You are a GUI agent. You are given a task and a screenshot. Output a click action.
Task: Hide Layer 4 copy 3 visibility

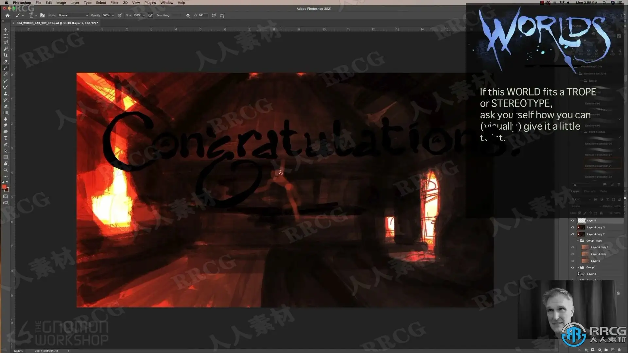[x=573, y=227]
